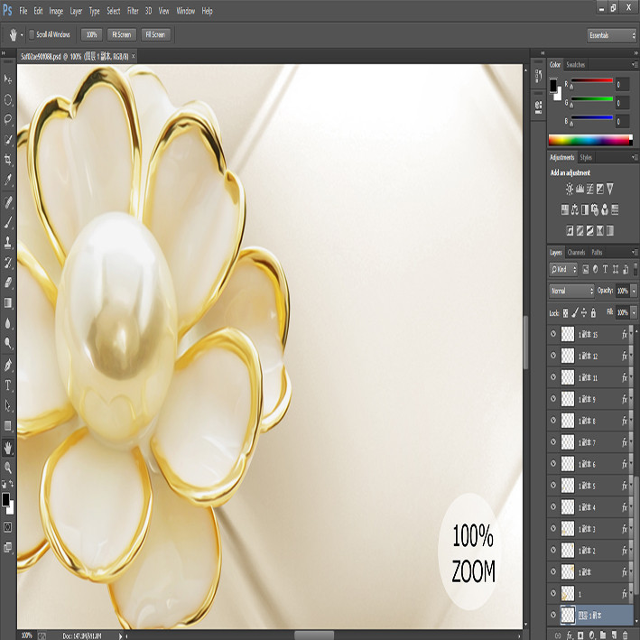Open the Filter menu
This screenshot has height=640, width=640.
[x=133, y=11]
